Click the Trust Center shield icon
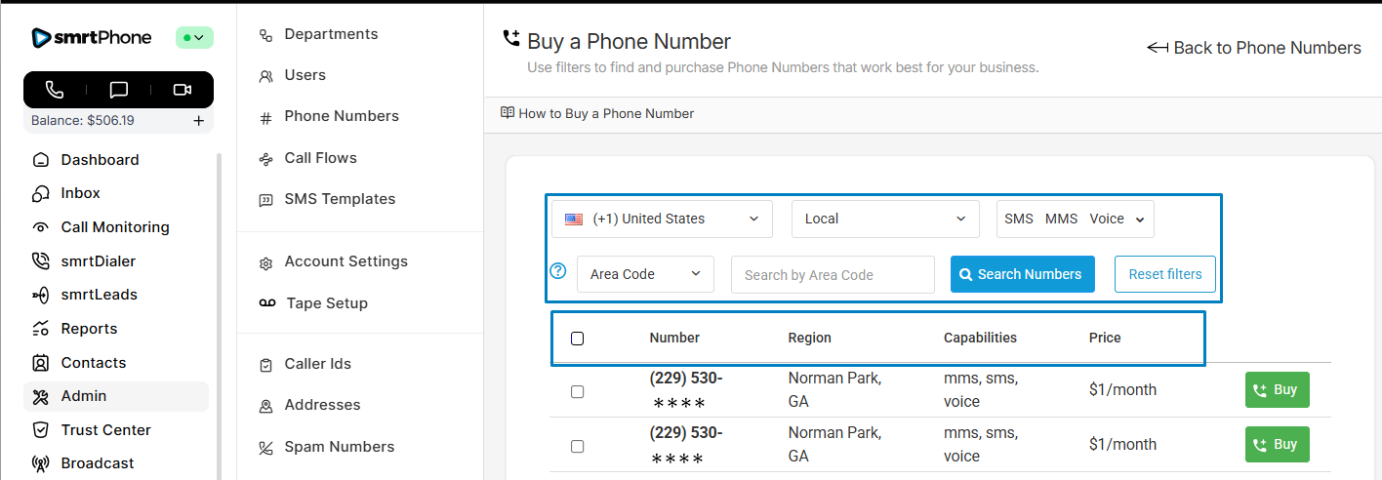Image resolution: width=1382 pixels, height=480 pixels. [x=40, y=430]
